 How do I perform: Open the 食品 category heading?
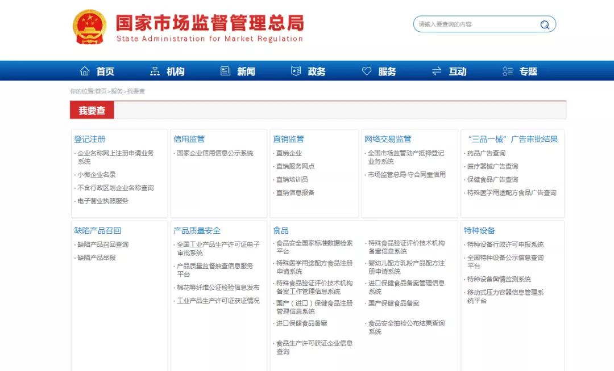pyautogui.click(x=281, y=230)
